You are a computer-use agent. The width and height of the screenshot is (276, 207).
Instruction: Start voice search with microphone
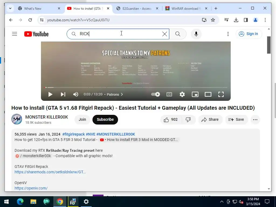point(196,34)
